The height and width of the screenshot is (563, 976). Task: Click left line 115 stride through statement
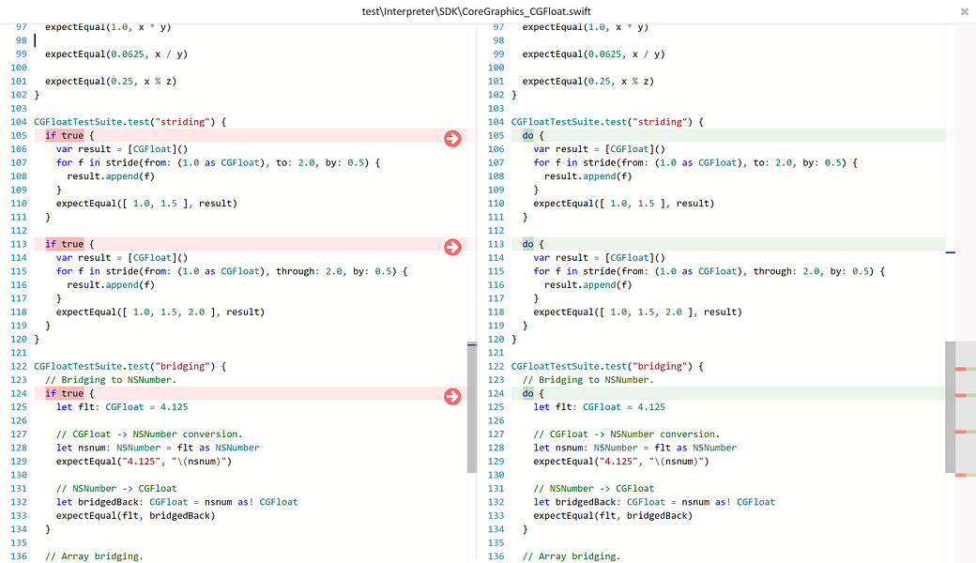tap(232, 272)
